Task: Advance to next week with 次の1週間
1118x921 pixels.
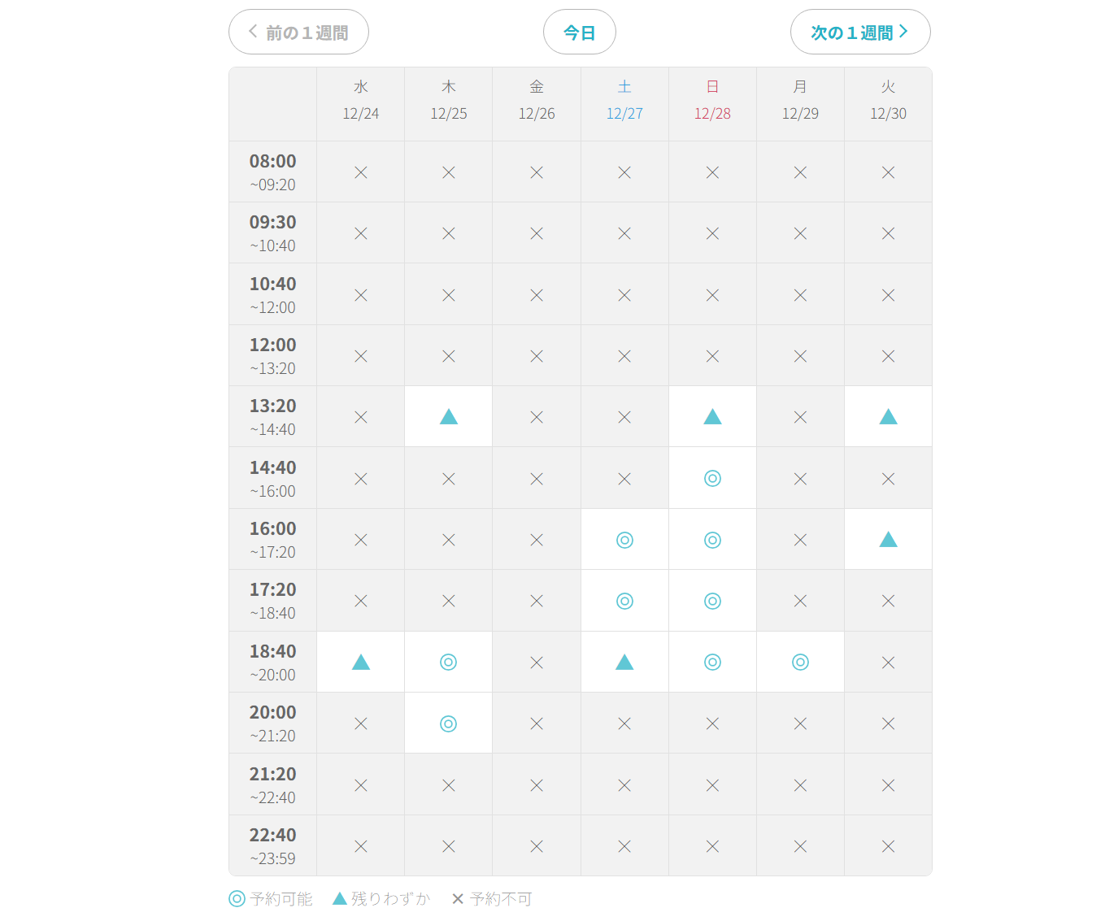Action: [859, 33]
